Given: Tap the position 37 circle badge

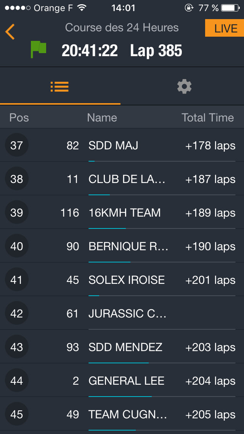Looking at the screenshot, I should pos(17,146).
